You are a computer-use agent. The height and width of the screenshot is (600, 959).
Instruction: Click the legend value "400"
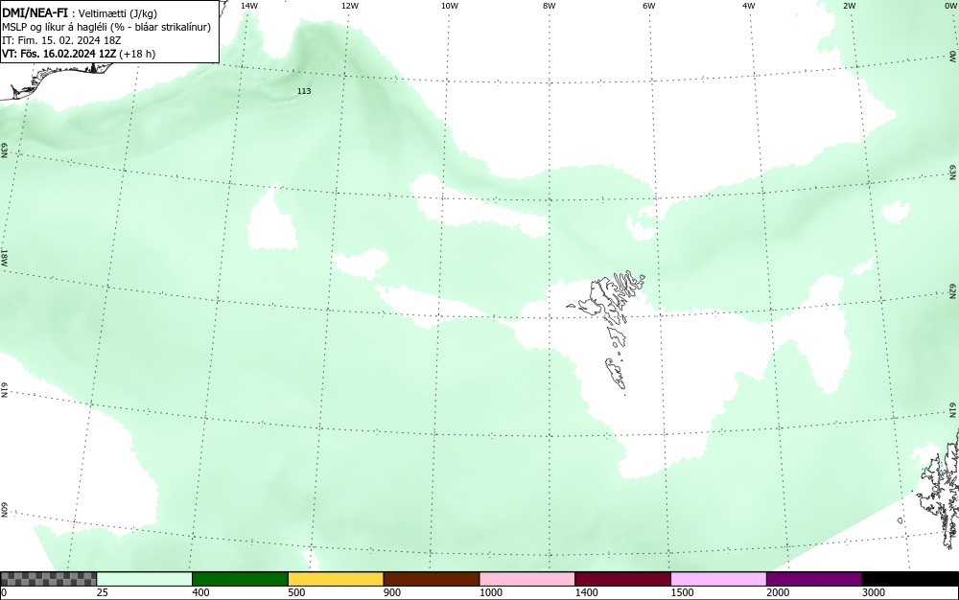coord(200,592)
